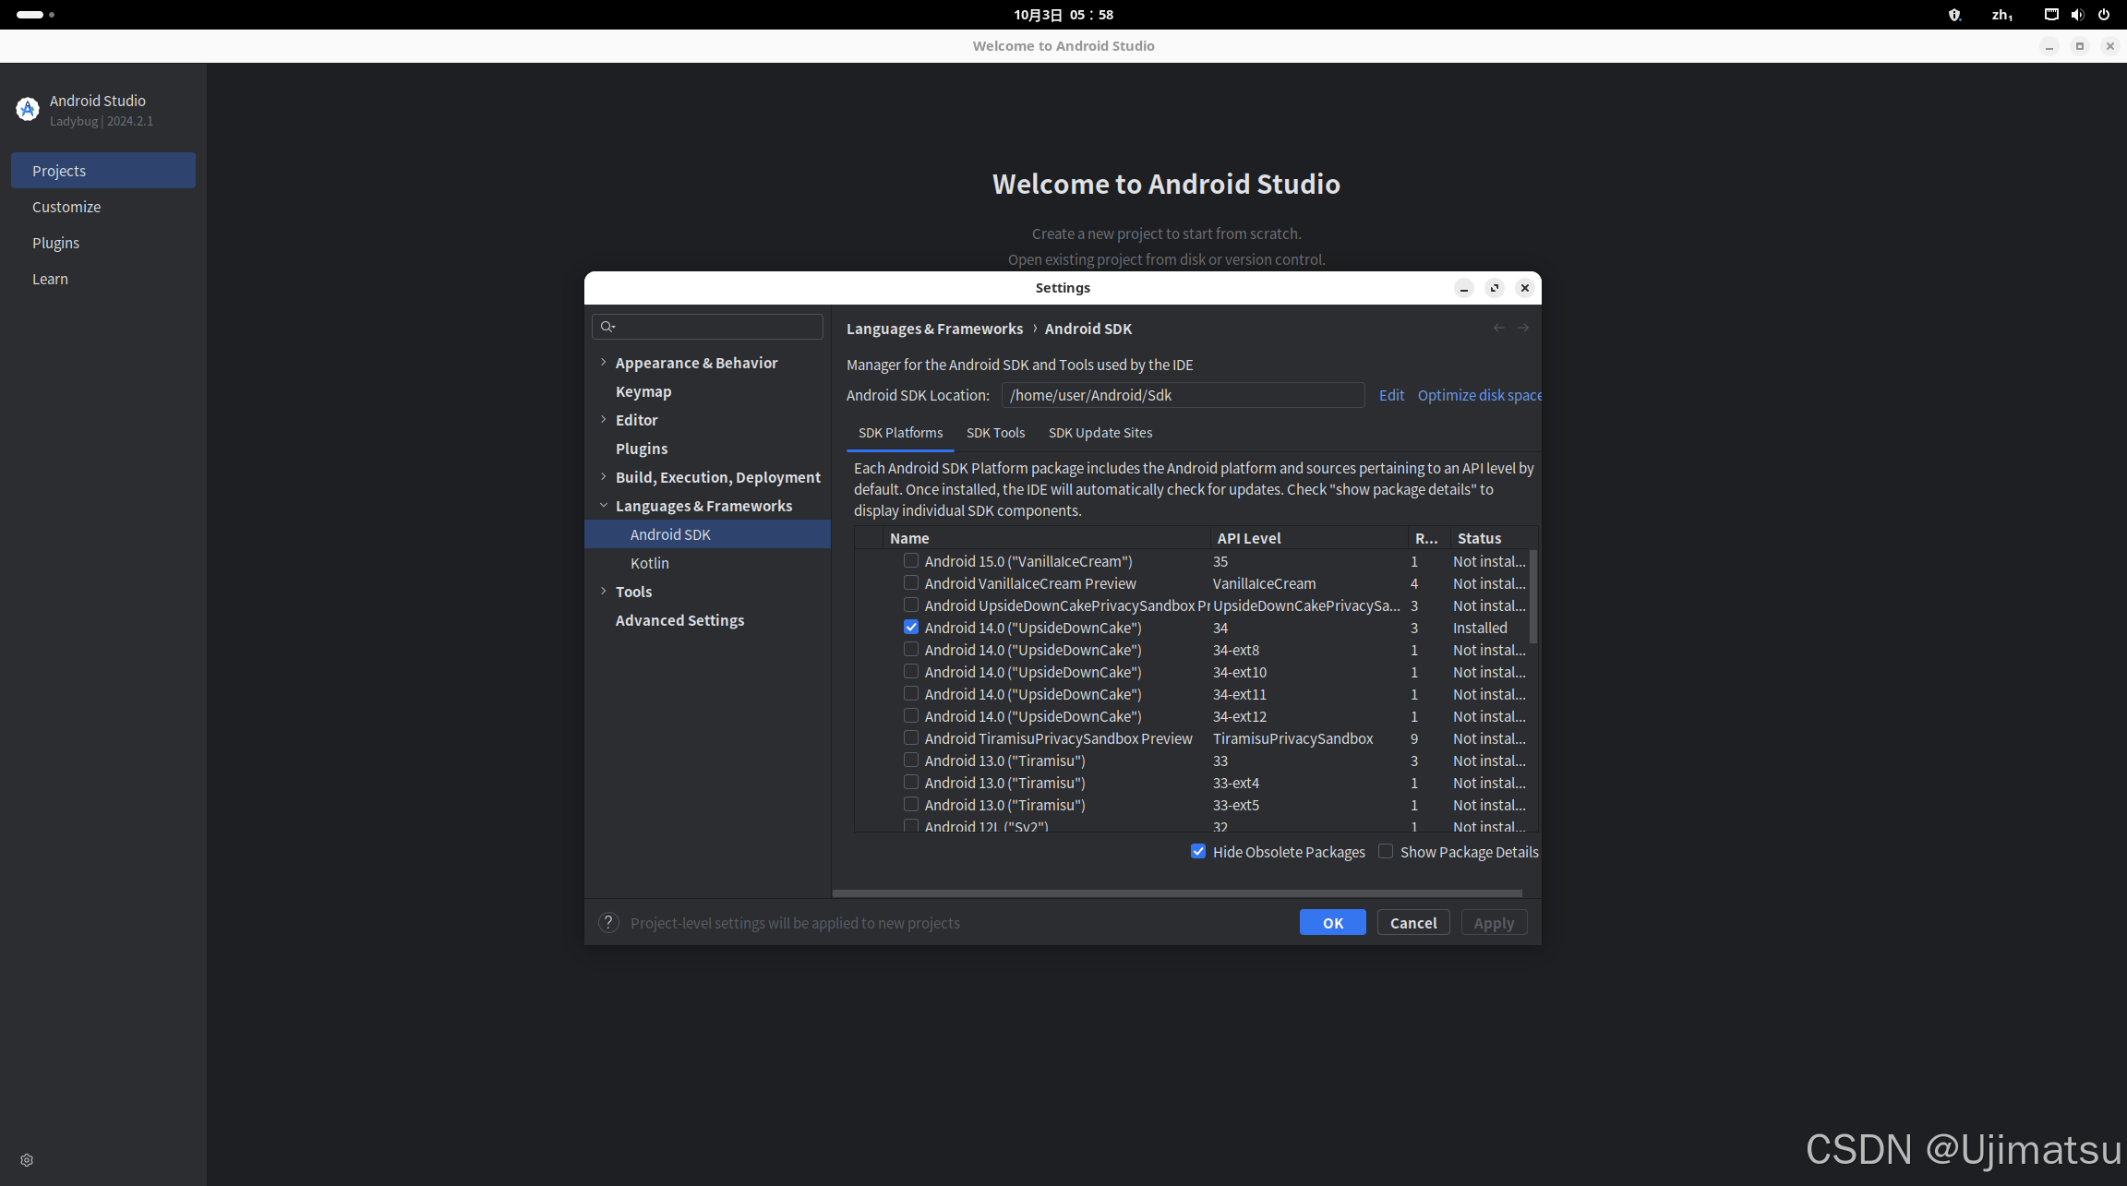Expand Appearance & Behavior tree node

(x=604, y=363)
